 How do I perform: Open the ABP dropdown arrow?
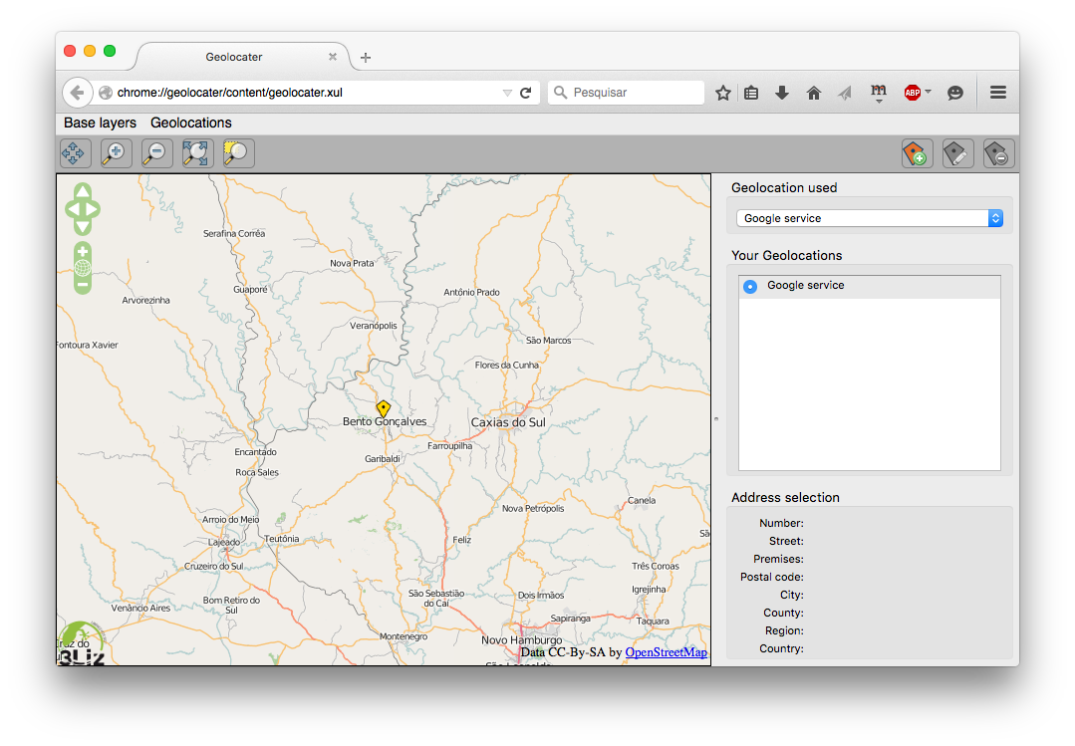928,92
